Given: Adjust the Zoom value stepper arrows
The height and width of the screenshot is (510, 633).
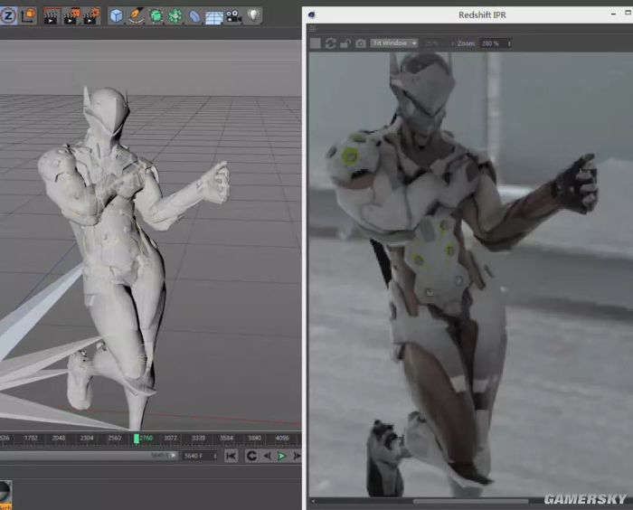Looking at the screenshot, I should click(509, 43).
